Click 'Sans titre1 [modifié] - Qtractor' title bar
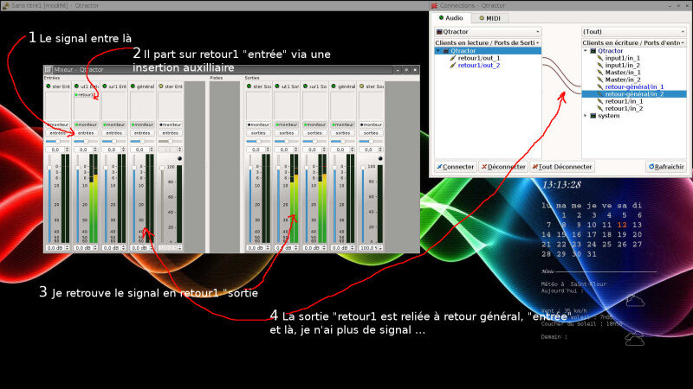The height and width of the screenshot is (389, 693). 214,5
